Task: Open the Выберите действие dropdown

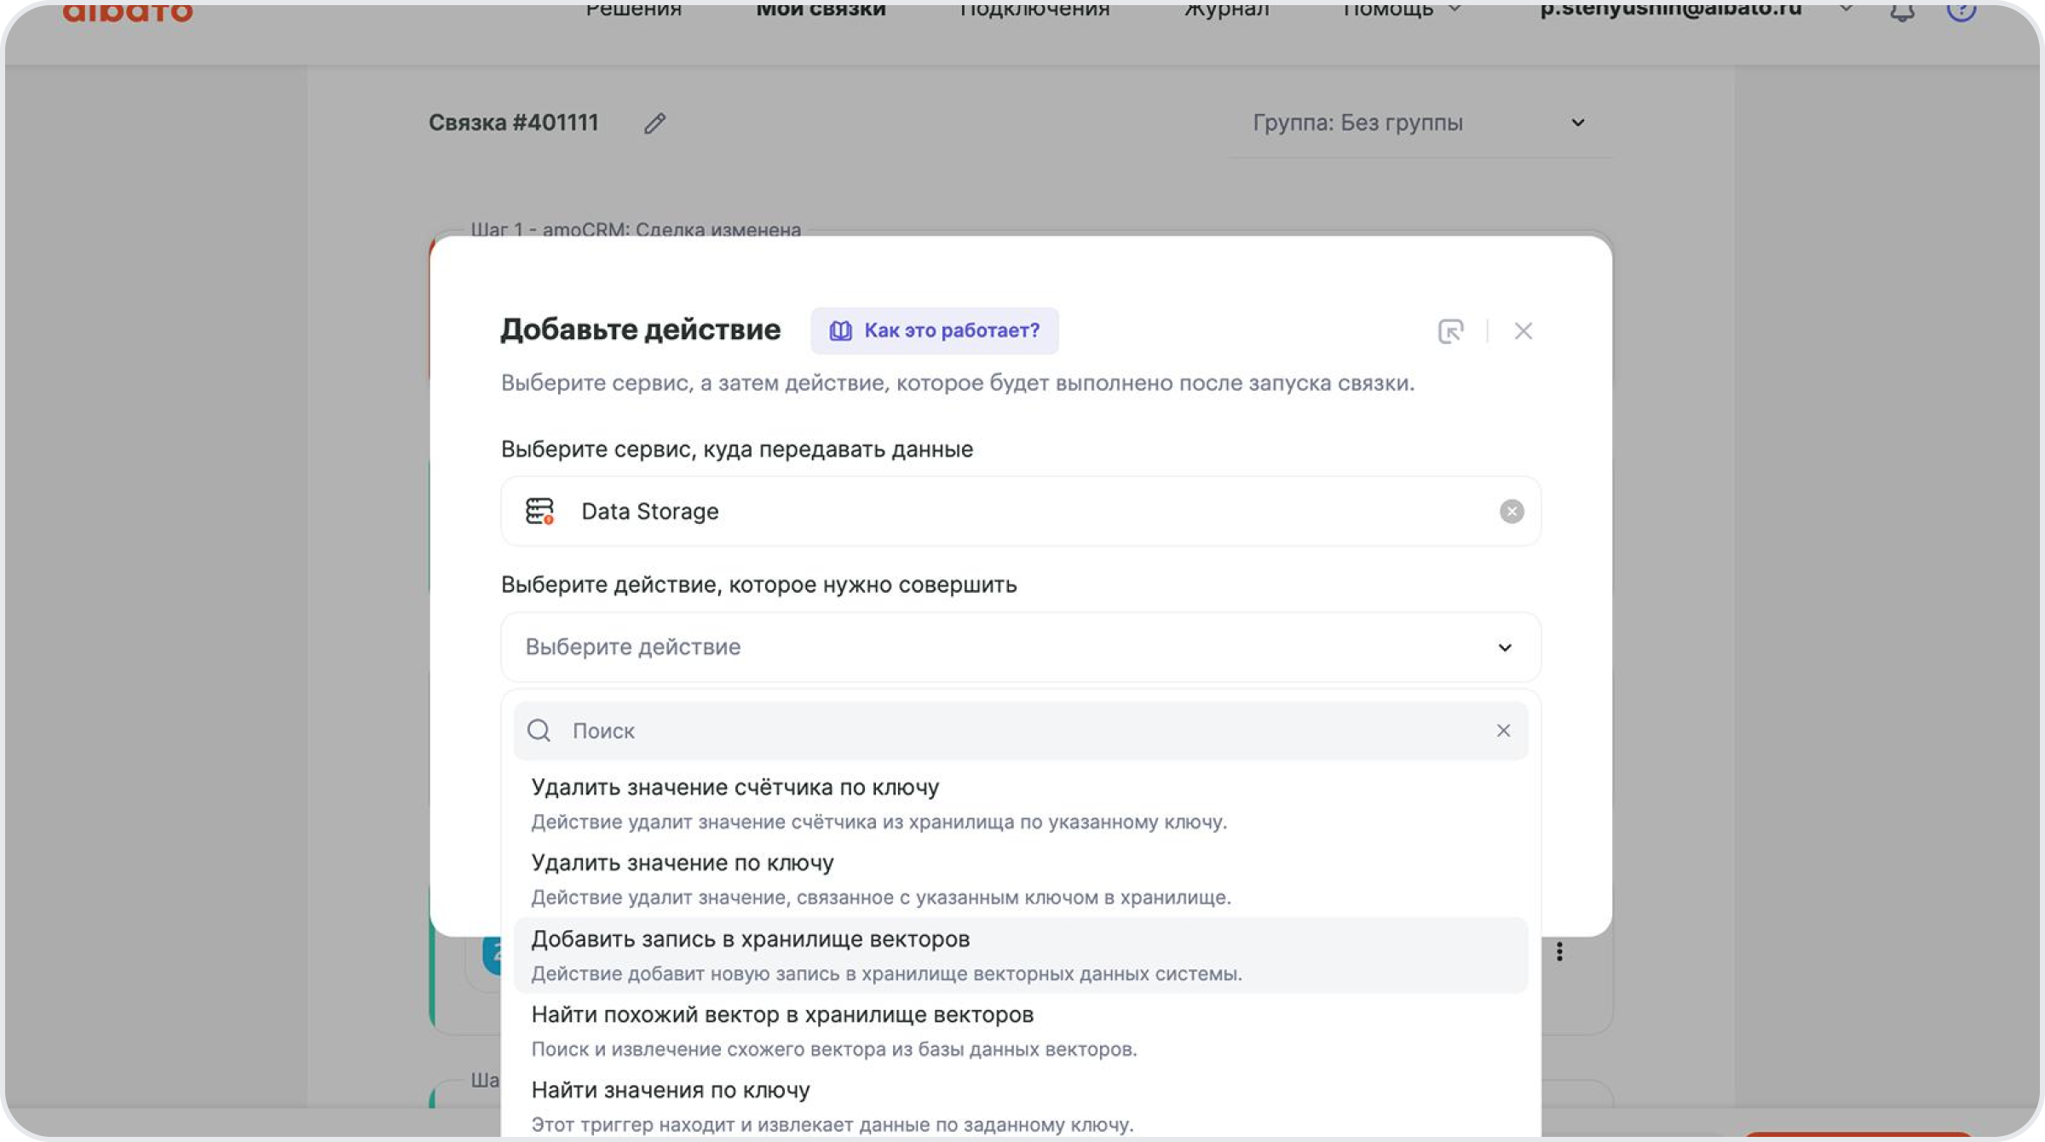Action: click(x=1021, y=647)
